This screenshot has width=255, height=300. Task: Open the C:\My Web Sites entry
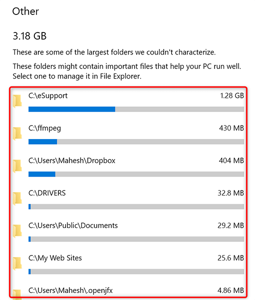click(55, 258)
